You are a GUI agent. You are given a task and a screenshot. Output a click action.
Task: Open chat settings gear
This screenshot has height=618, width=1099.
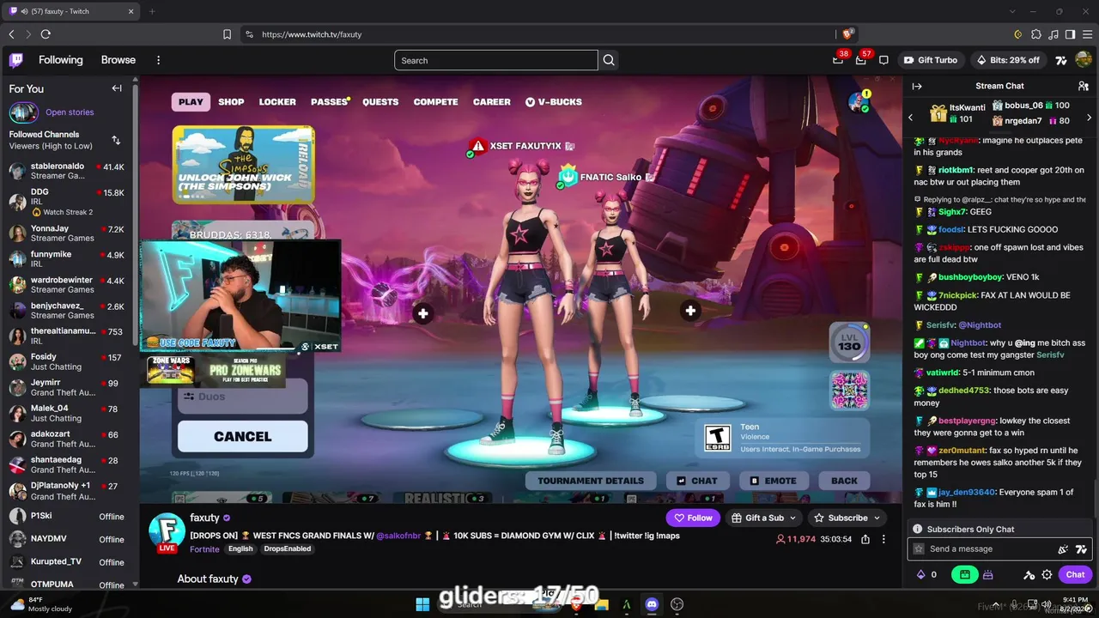1047,574
